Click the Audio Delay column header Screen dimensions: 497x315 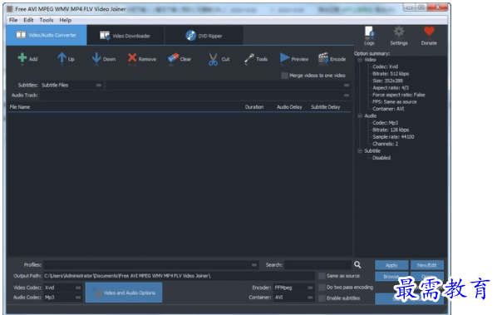pos(289,107)
